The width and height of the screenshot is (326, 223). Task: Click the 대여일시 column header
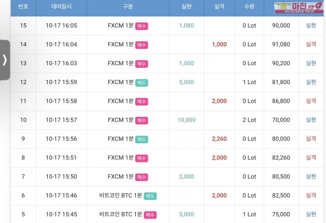pos(61,7)
